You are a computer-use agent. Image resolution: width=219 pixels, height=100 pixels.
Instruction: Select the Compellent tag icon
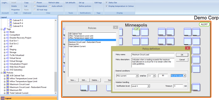pos(8,35)
